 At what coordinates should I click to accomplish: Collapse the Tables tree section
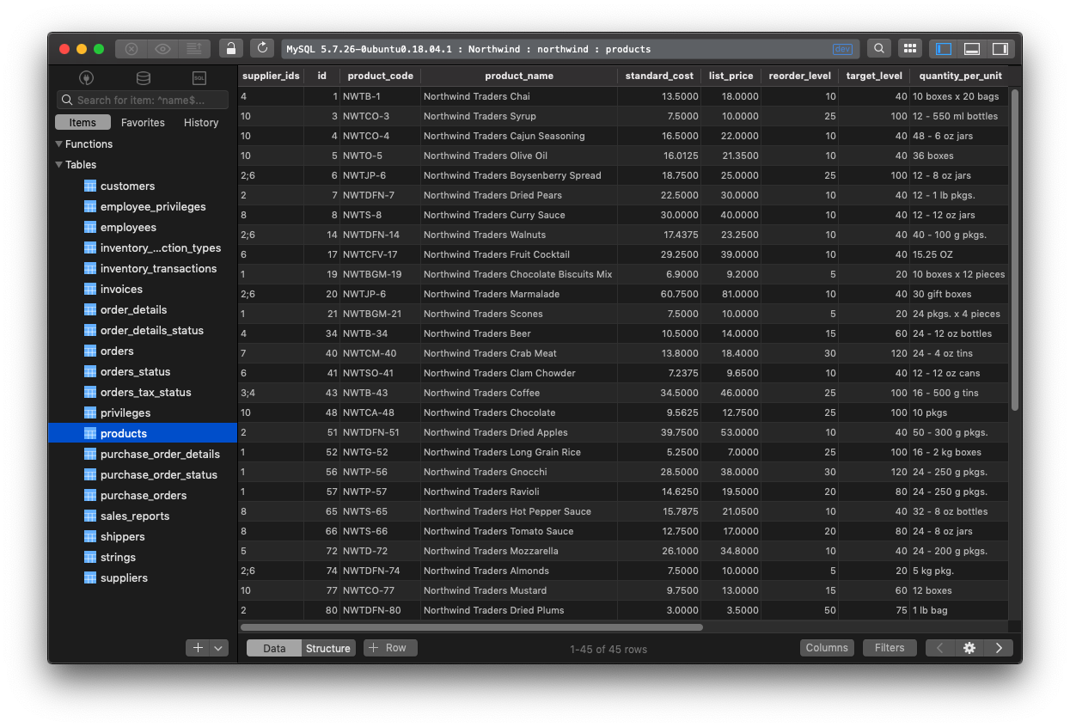point(59,164)
